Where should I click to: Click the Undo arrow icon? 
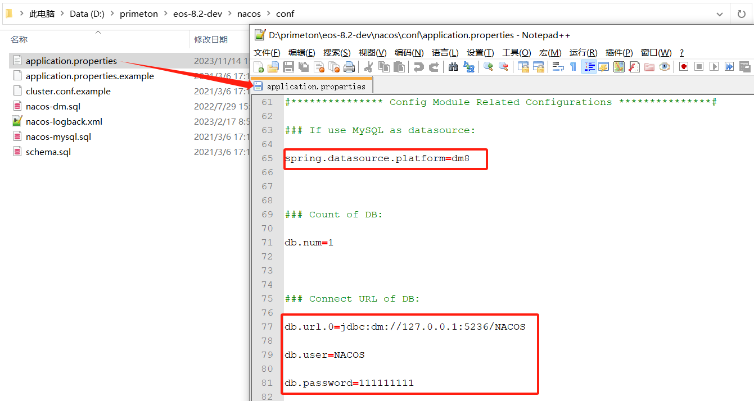pos(418,67)
